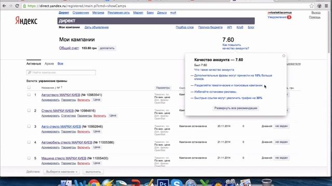Open the Подбор слов link
The width and height of the screenshot is (332, 186).
[185, 27]
